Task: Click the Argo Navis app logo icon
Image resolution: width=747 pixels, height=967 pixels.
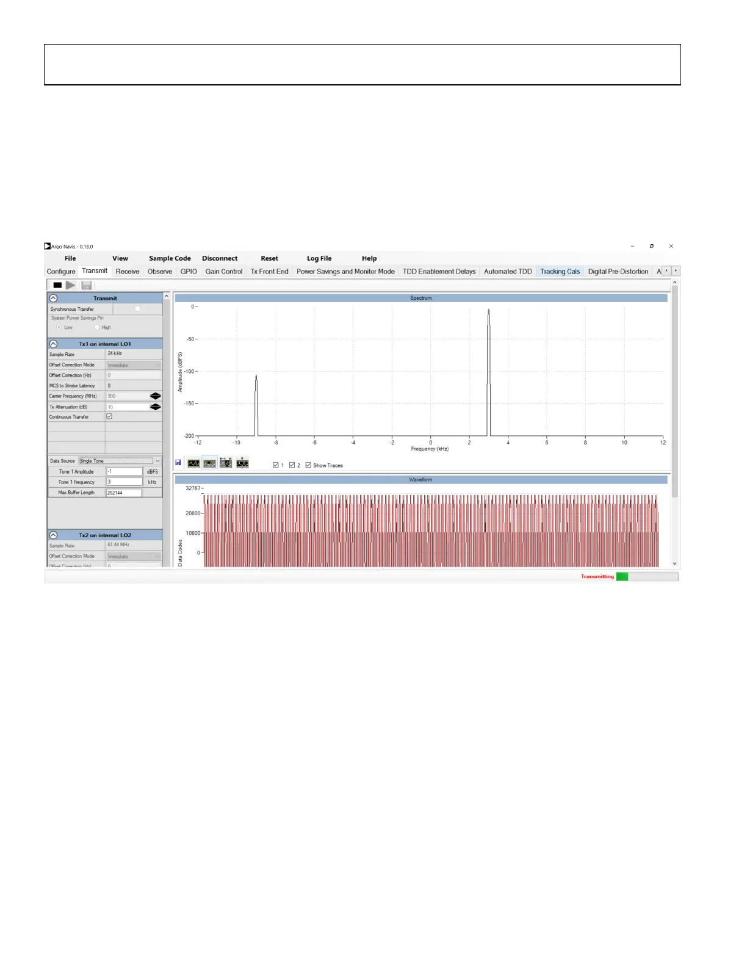Action: (x=47, y=246)
